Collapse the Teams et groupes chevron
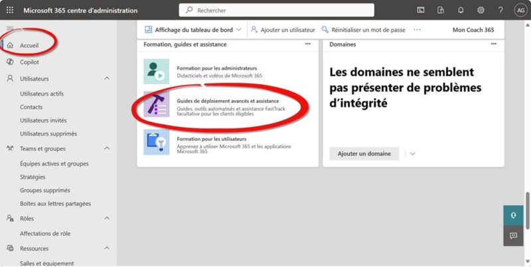This screenshot has width=531, height=267. click(x=107, y=148)
